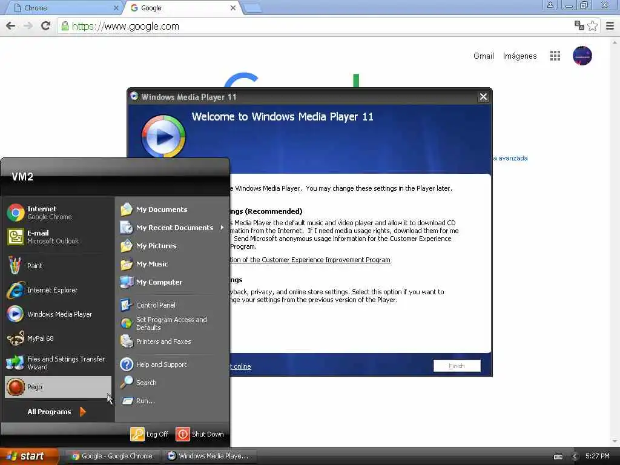This screenshot has width=620, height=465.
Task: Open My Pictures folder
Action: (x=172, y=246)
